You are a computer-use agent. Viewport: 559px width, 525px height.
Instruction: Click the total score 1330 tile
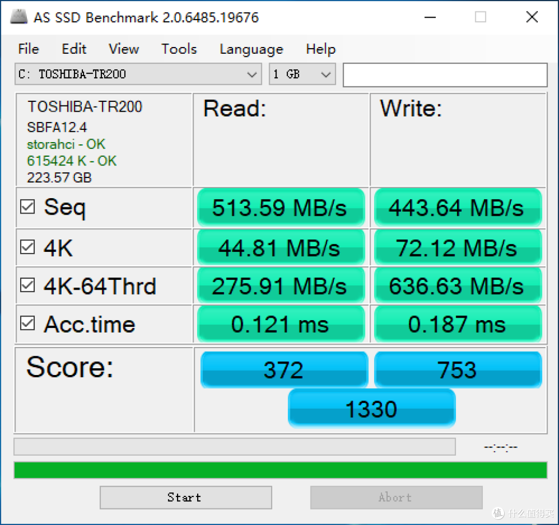point(372,408)
